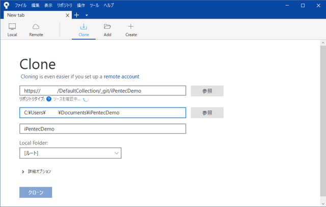Open the 編集 menu
This screenshot has height=207, width=326.
pyautogui.click(x=35, y=5)
